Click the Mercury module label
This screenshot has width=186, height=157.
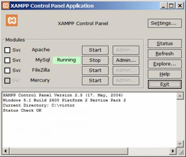click(40, 80)
